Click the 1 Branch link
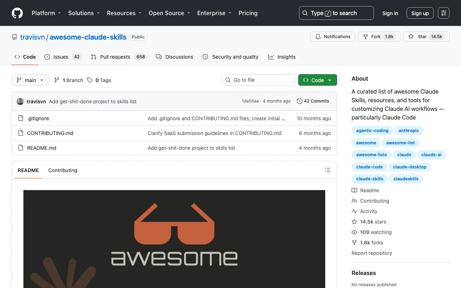Image resolution: width=461 pixels, height=288 pixels. tap(68, 80)
